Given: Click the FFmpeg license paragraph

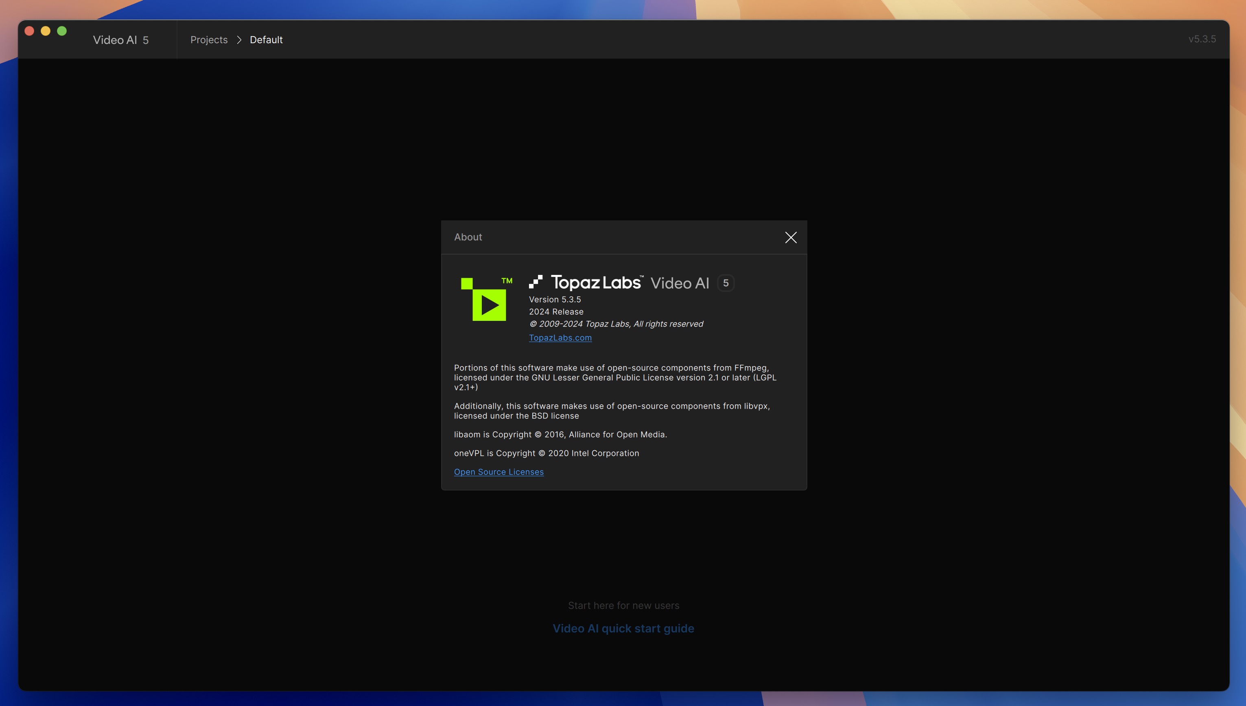Looking at the screenshot, I should 615,377.
